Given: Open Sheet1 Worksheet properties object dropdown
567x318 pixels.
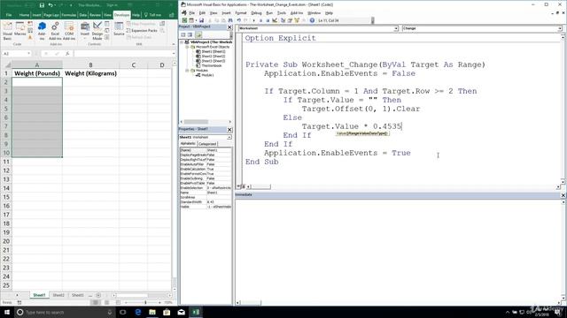Looking at the screenshot, I should coord(229,138).
